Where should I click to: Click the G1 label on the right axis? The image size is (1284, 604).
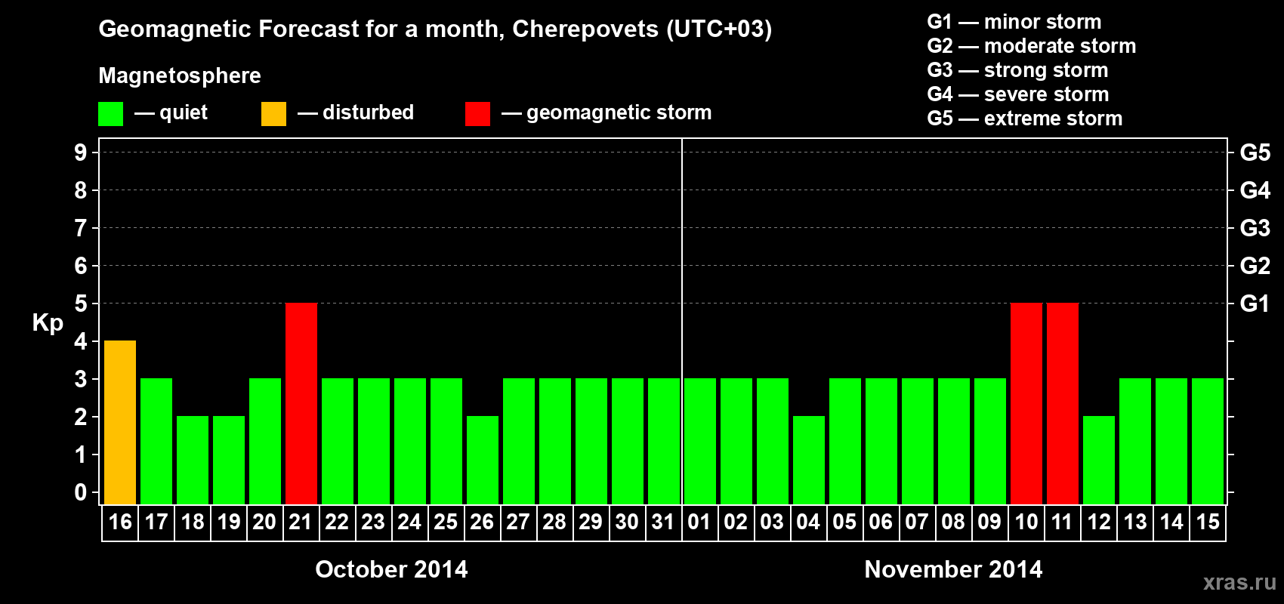coord(1255,304)
